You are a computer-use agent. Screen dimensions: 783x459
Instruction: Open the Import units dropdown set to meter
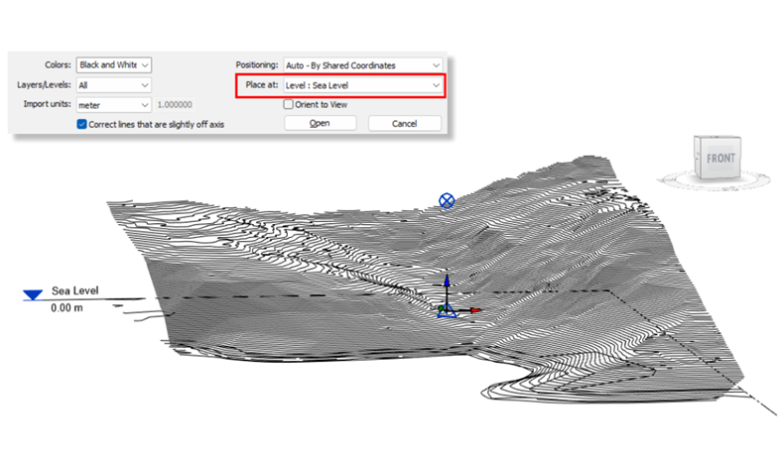tap(114, 105)
